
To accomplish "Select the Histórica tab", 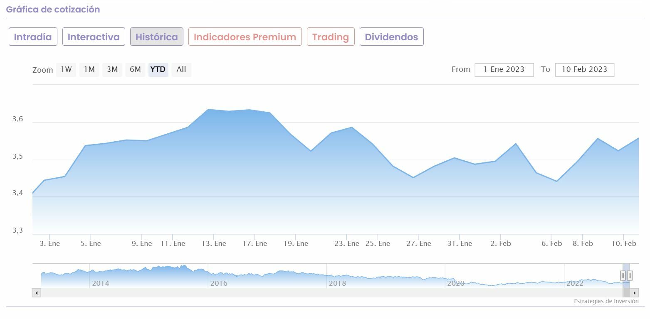I will tap(156, 37).
